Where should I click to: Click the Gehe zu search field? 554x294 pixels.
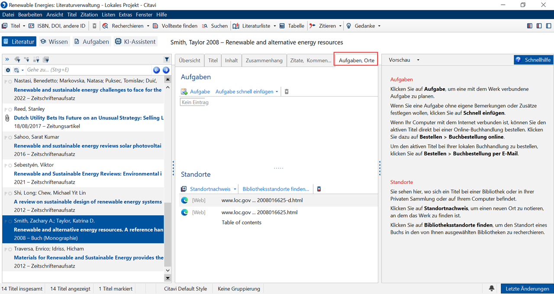click(87, 70)
